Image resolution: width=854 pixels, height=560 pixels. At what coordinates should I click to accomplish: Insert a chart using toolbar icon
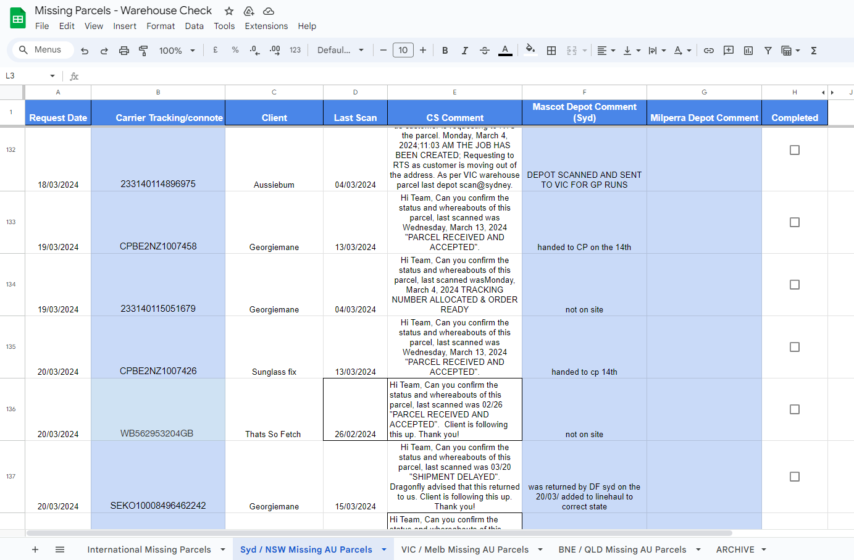[x=748, y=51]
